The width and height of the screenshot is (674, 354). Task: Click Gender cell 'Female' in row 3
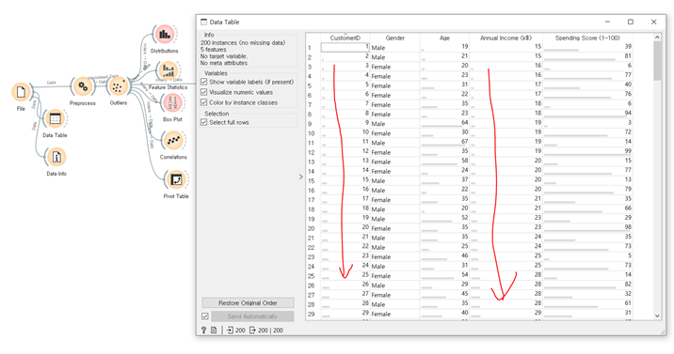394,67
